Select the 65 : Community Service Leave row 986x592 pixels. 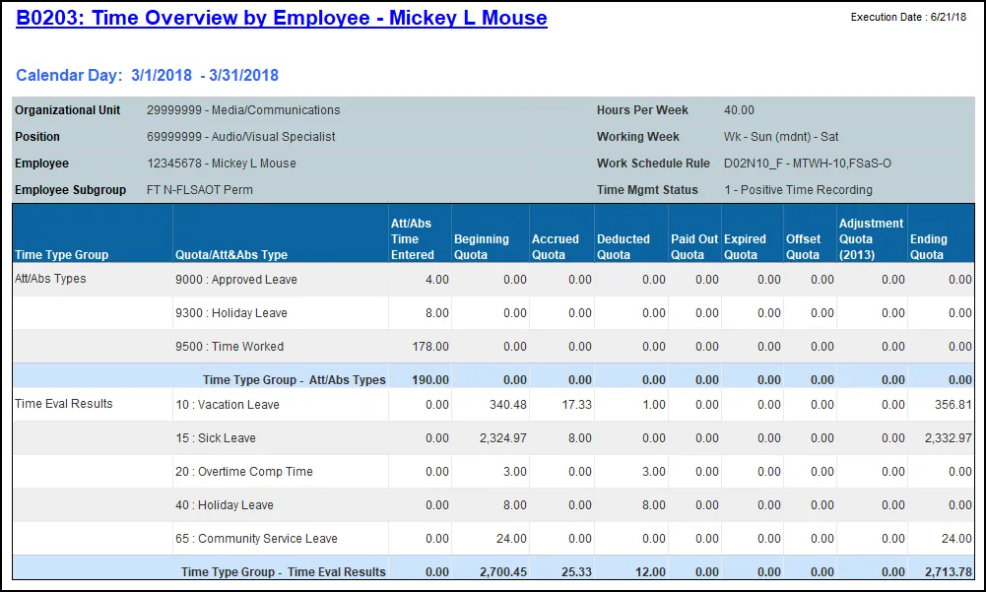point(256,539)
